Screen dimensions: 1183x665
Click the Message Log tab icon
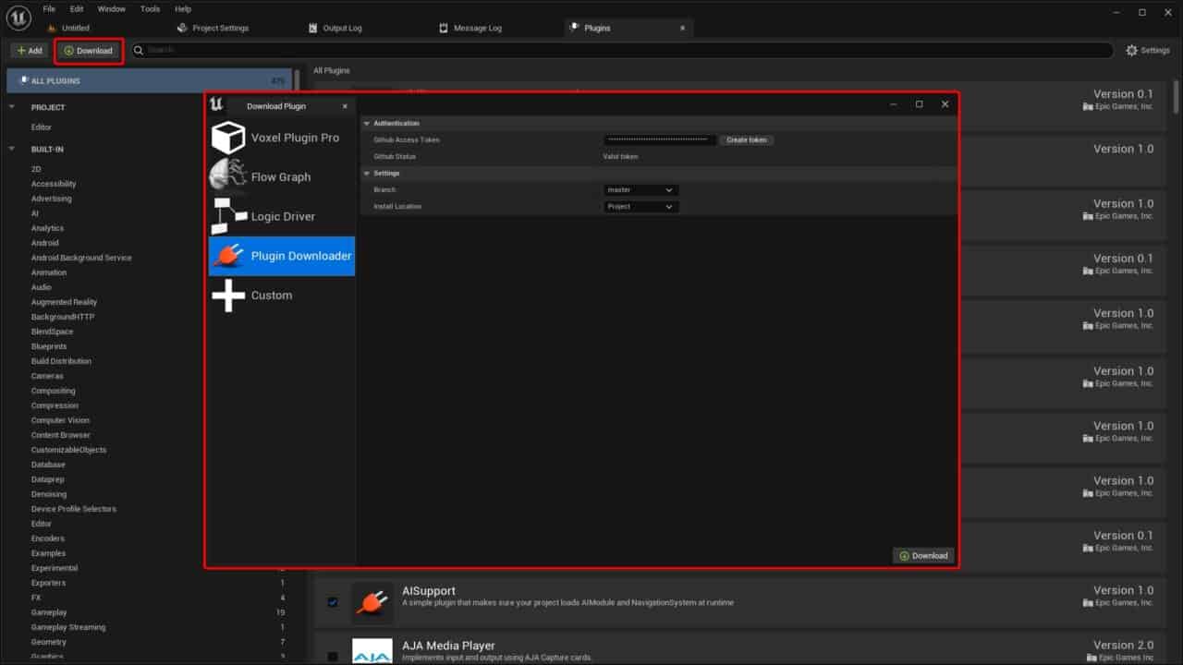444,28
